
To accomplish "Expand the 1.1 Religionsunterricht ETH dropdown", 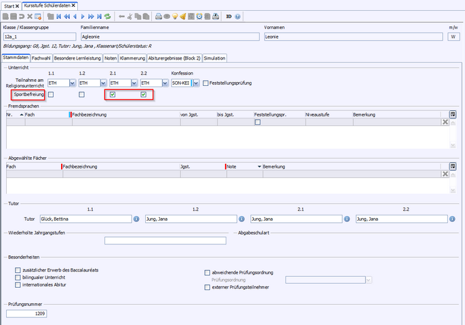I will pyautogui.click(x=73, y=83).
